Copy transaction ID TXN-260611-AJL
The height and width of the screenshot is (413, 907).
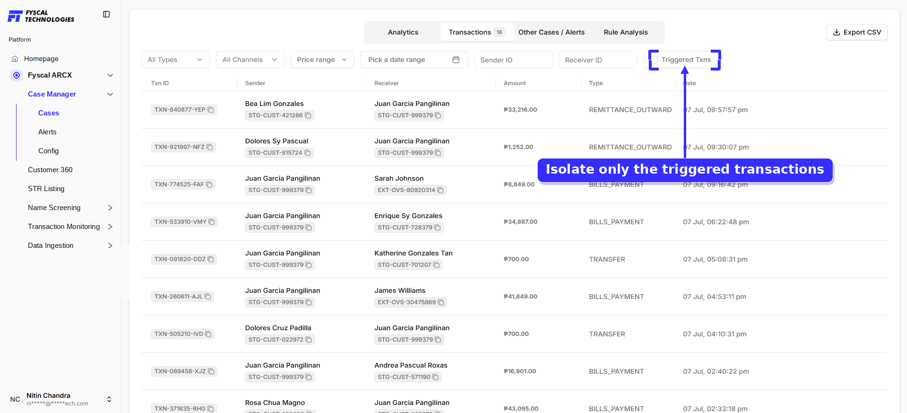point(208,297)
